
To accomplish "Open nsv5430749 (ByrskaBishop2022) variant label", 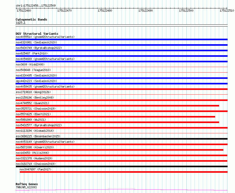I will click(39, 48).
